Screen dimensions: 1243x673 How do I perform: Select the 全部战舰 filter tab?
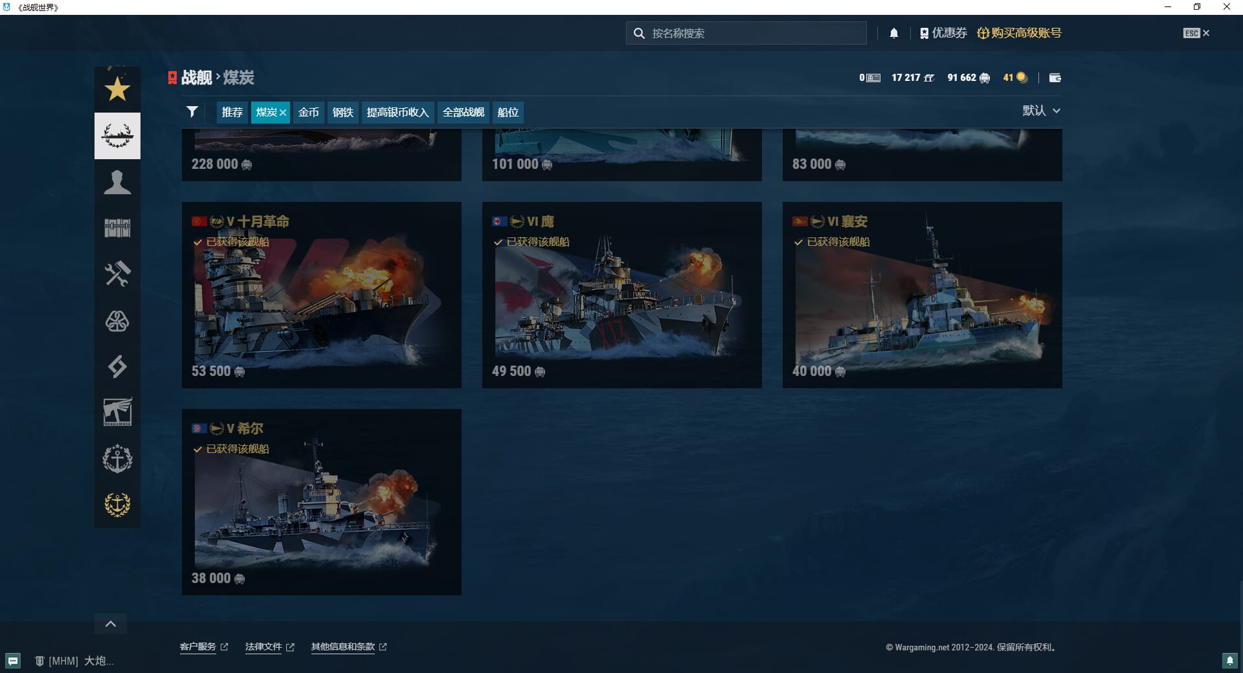(463, 113)
